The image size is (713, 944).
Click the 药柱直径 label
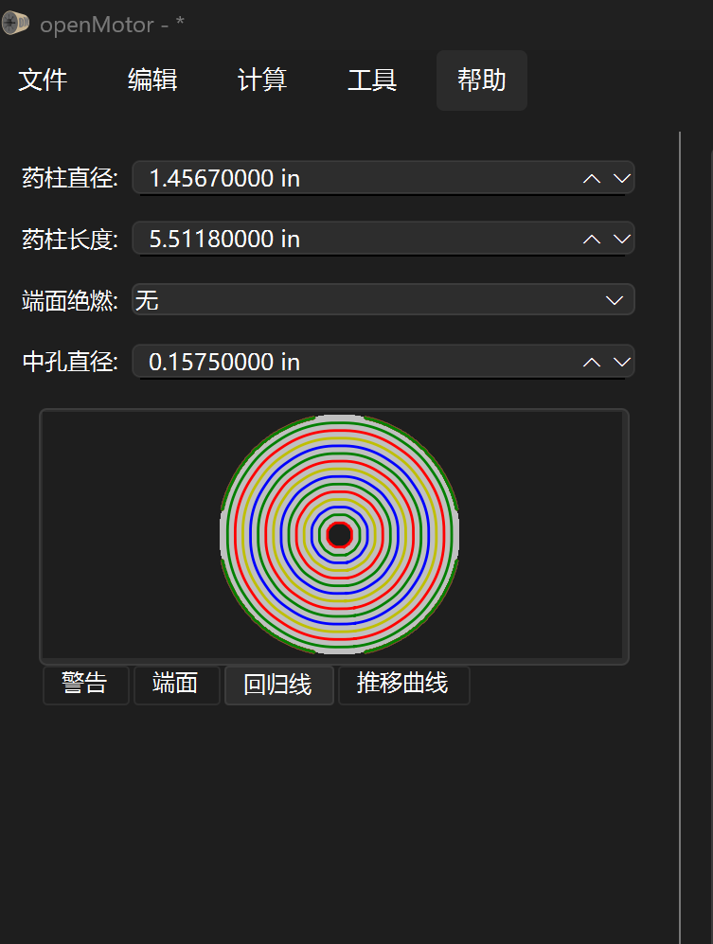pos(70,178)
